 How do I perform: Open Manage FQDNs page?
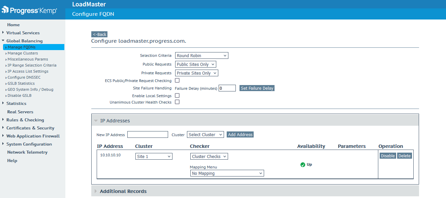tap(34, 47)
